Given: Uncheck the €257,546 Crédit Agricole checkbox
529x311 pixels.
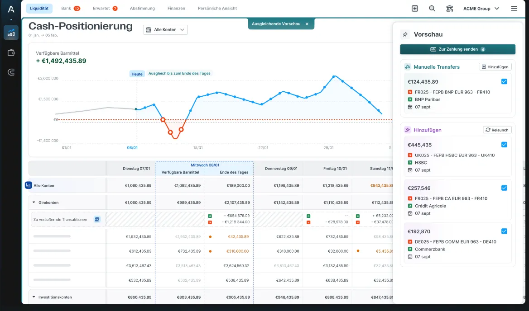Looking at the screenshot, I should [x=504, y=188].
